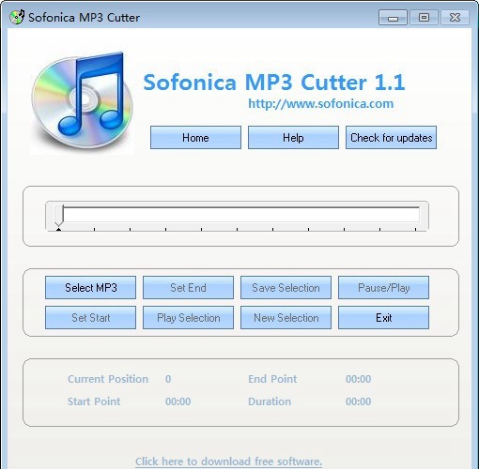Screen dimensions: 479x469
Task: Minimize the Sofonica MP3 Cutter window
Action: click(393, 18)
